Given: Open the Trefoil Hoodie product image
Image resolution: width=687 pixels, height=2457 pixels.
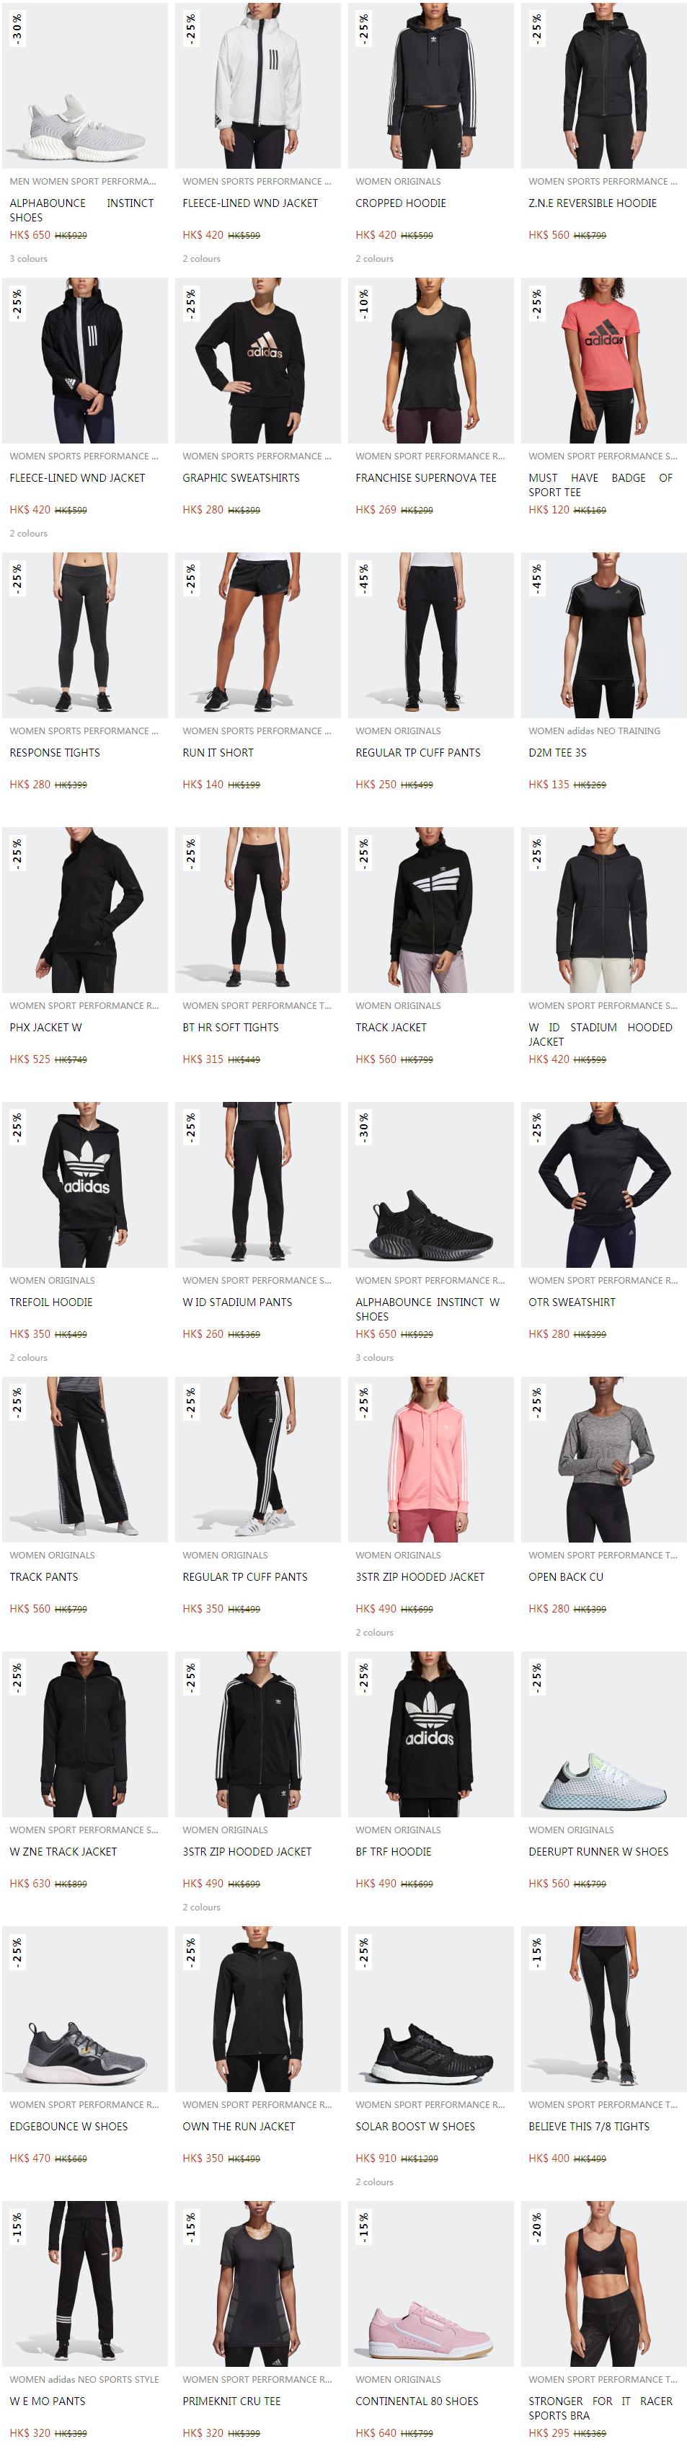Looking at the screenshot, I should tap(85, 1185).
